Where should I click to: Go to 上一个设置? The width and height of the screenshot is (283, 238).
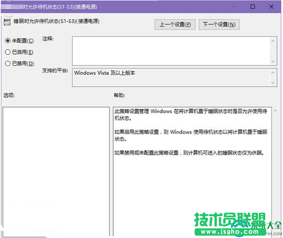click(x=175, y=24)
